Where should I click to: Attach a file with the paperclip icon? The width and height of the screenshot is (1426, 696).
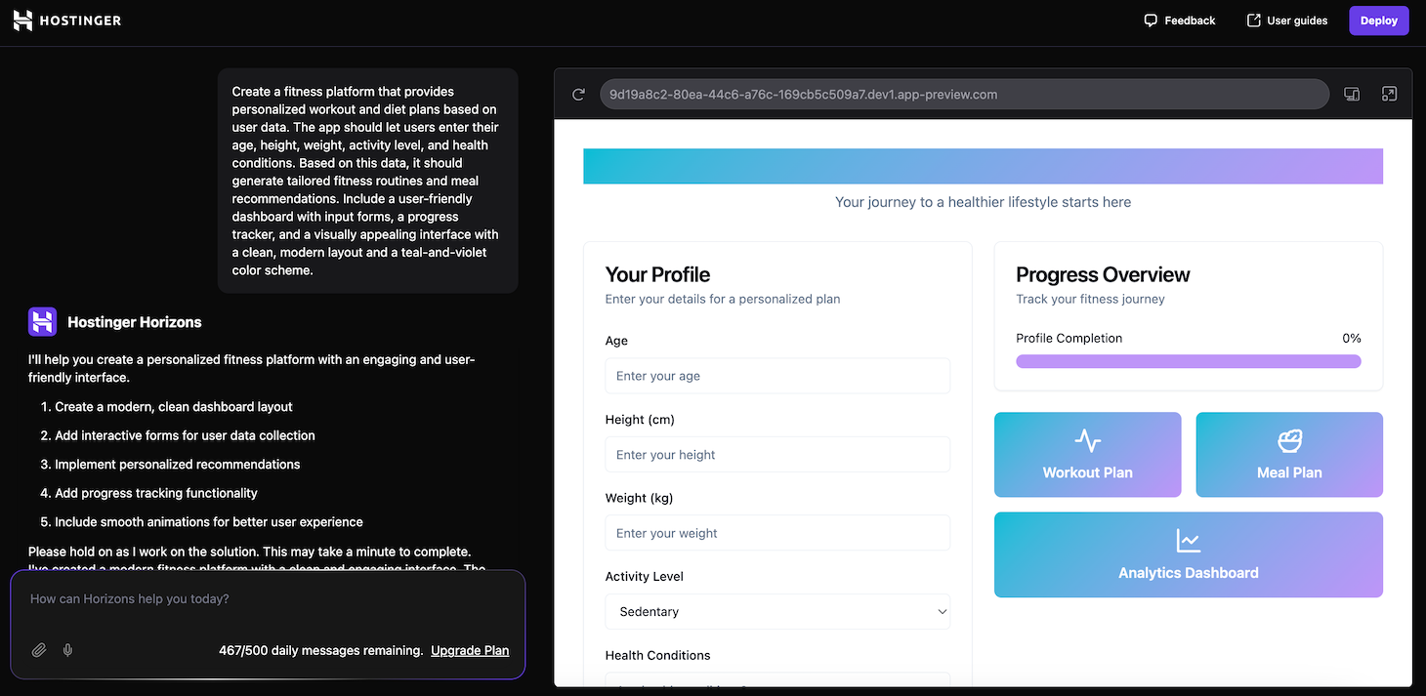click(38, 649)
